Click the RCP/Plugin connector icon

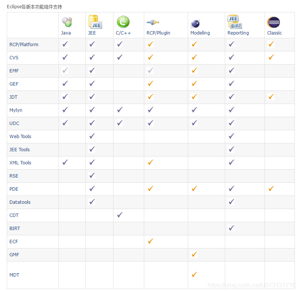pyautogui.click(x=153, y=23)
